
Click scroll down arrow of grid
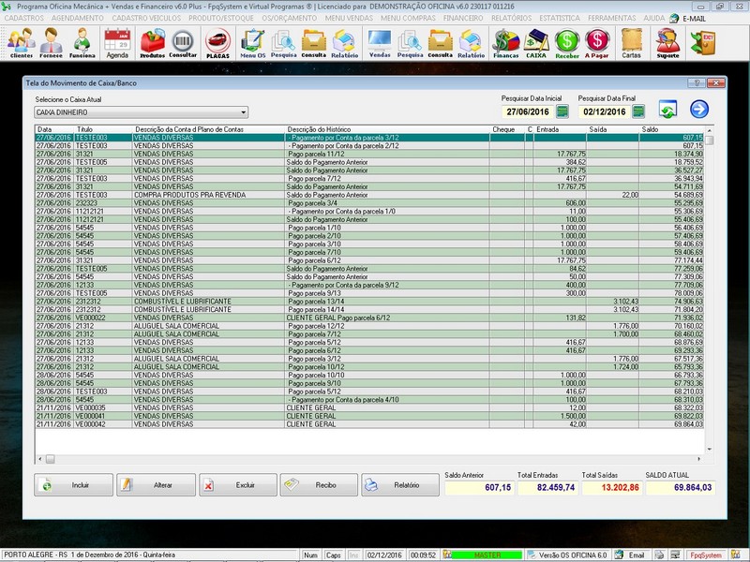tap(710, 450)
